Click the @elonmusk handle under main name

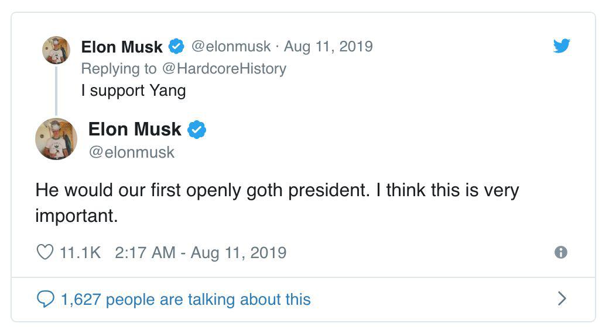point(132,152)
